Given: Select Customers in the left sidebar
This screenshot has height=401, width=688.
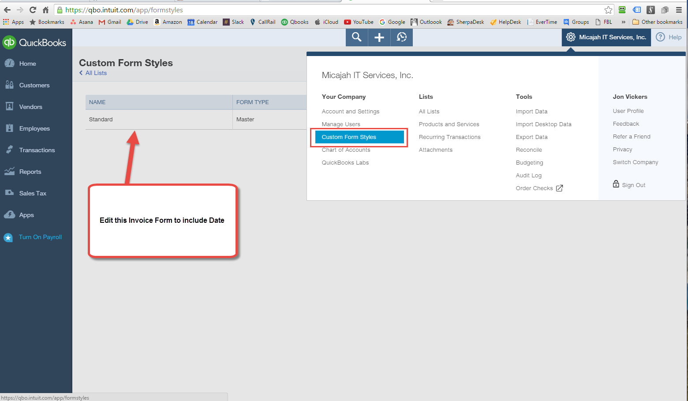Looking at the screenshot, I should coord(34,85).
